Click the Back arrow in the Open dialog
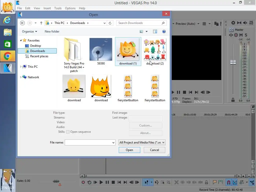Screen dimensions: 256x192 coord(22,23)
